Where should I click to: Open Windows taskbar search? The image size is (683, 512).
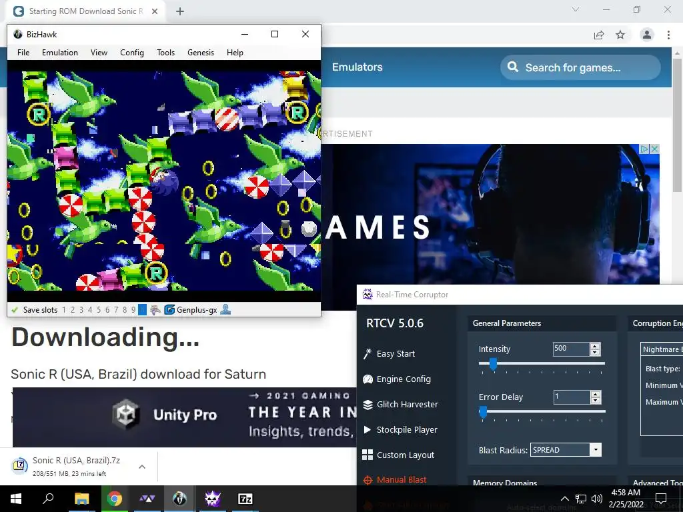click(x=48, y=499)
